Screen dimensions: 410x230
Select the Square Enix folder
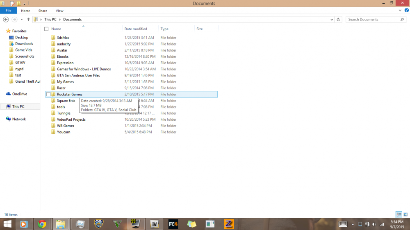[66, 101]
